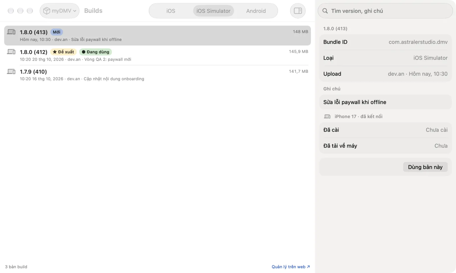Click the Đang dùng status badge
This screenshot has width=456, height=273.
[95, 52]
